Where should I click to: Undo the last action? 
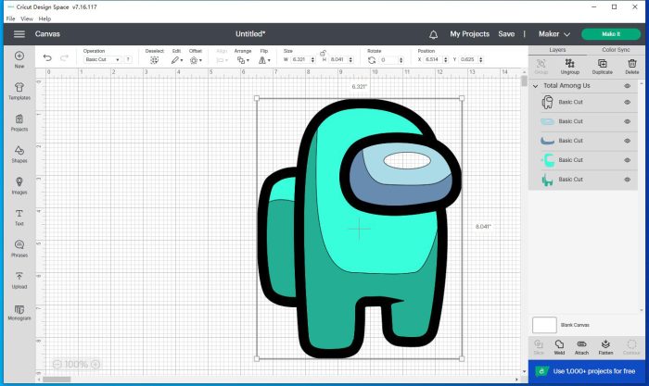pos(47,58)
